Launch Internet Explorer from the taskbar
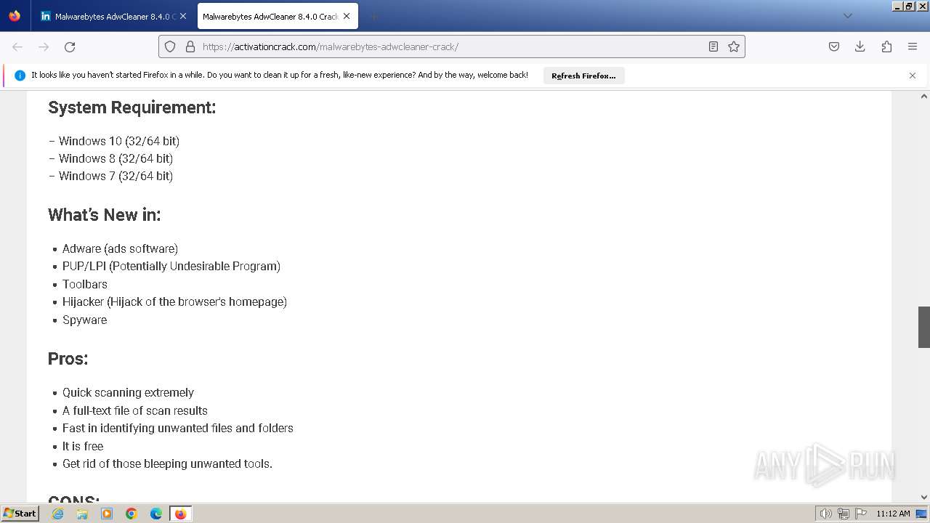 tap(58, 514)
